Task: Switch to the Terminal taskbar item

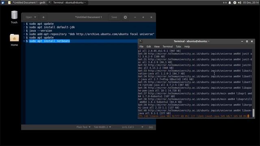Action: [x=68, y=2]
